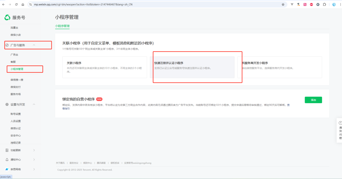Collapse the 广告与服务 section chevron

pyautogui.click(x=34, y=45)
